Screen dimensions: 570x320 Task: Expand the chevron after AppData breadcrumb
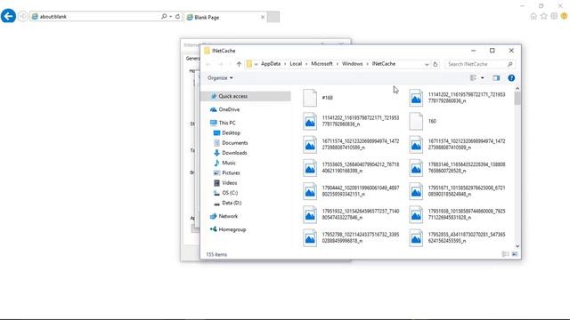click(x=285, y=64)
